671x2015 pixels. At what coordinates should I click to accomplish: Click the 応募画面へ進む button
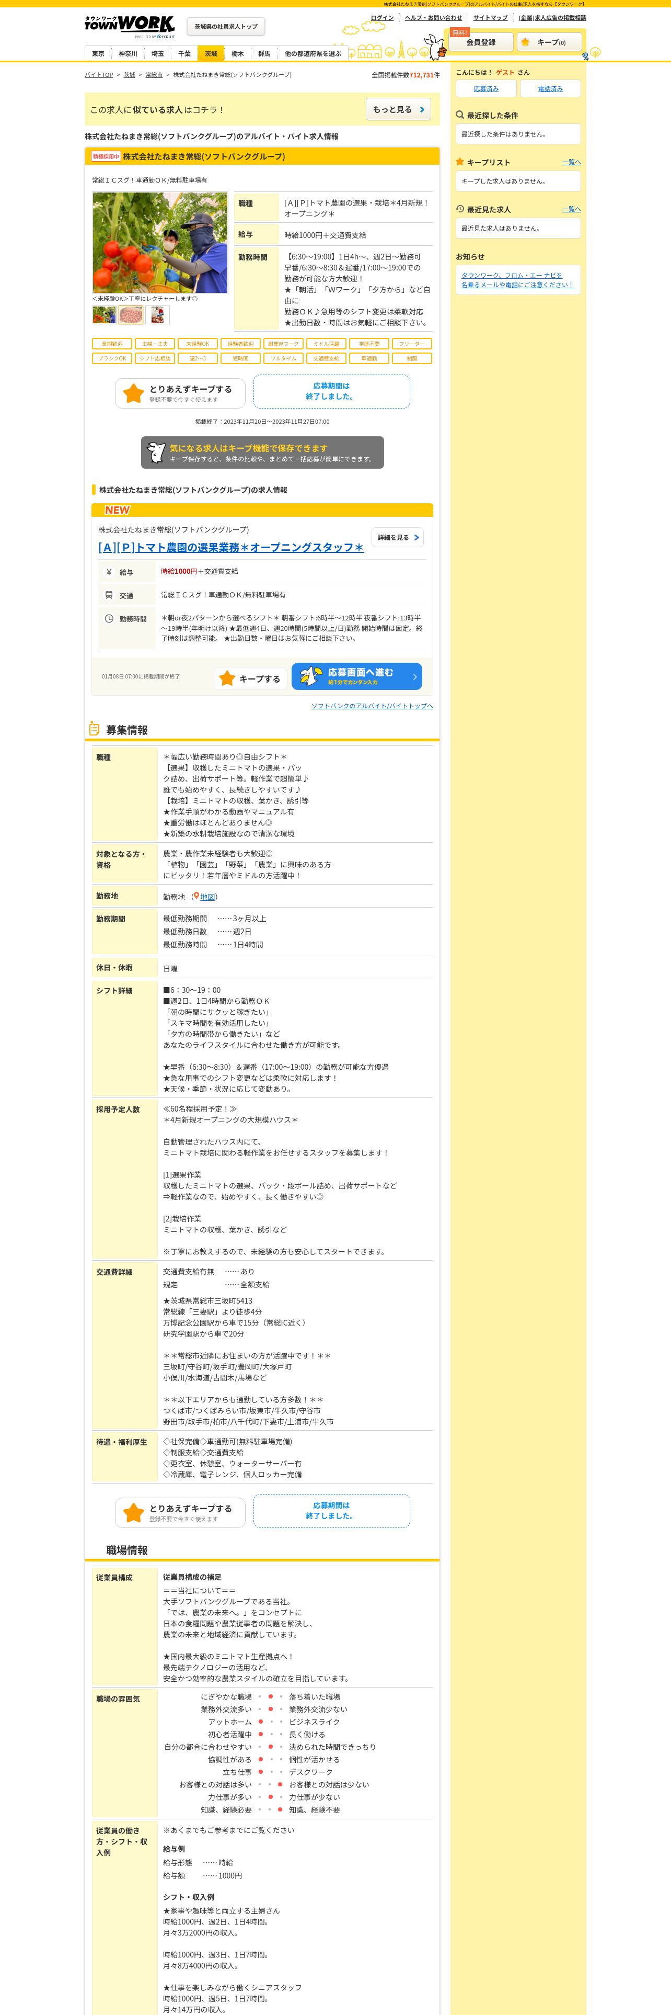pos(357,676)
